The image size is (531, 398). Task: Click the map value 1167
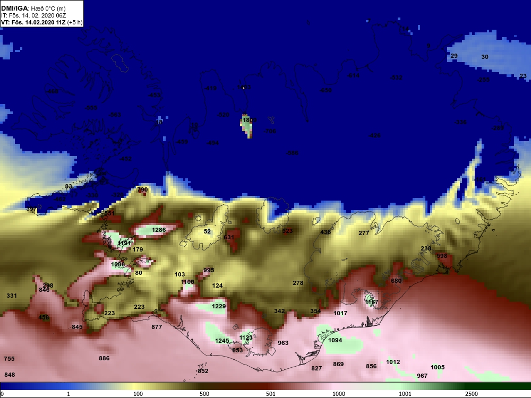[372, 302]
